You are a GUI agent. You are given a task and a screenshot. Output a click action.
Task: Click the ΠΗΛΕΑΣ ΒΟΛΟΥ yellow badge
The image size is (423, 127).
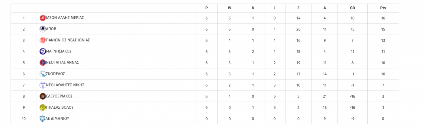click(43, 107)
